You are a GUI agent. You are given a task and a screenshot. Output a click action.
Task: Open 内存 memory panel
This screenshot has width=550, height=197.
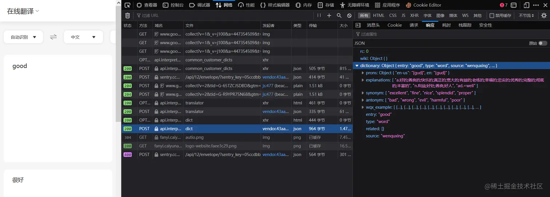[304, 5]
